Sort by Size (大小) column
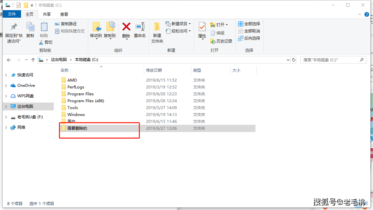Image resolution: width=373 pixels, height=210 pixels. click(236, 70)
